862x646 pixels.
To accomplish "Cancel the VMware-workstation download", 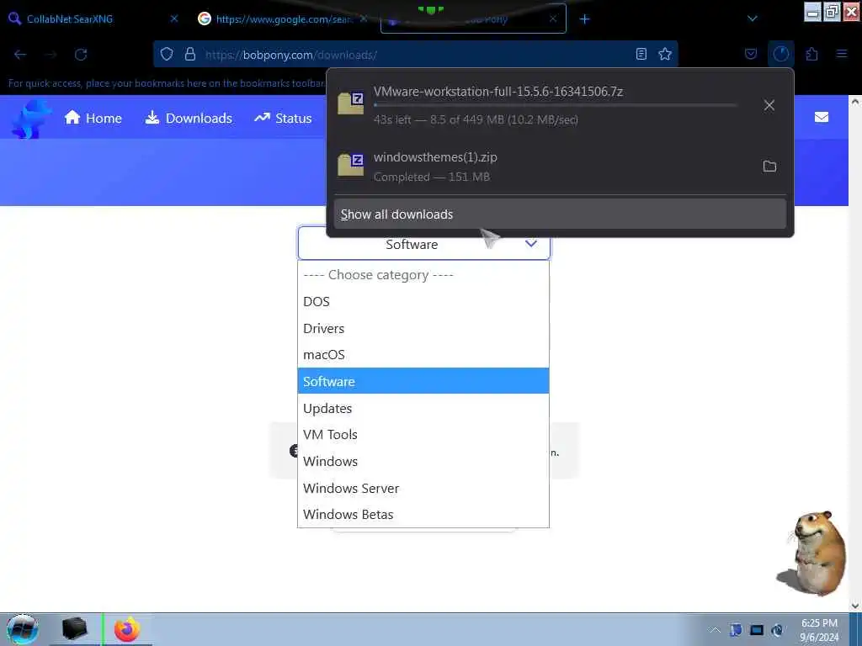I will pos(769,105).
